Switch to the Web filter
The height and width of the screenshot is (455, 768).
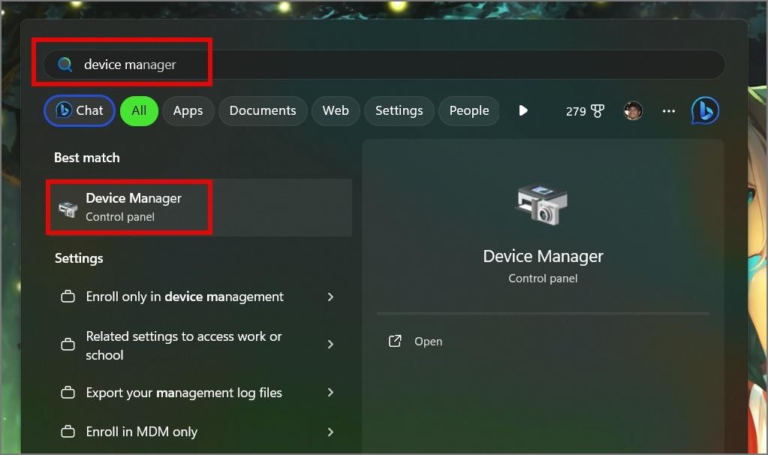click(x=336, y=110)
